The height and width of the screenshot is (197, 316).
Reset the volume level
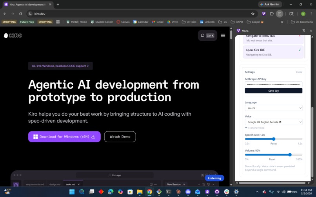(x=272, y=159)
